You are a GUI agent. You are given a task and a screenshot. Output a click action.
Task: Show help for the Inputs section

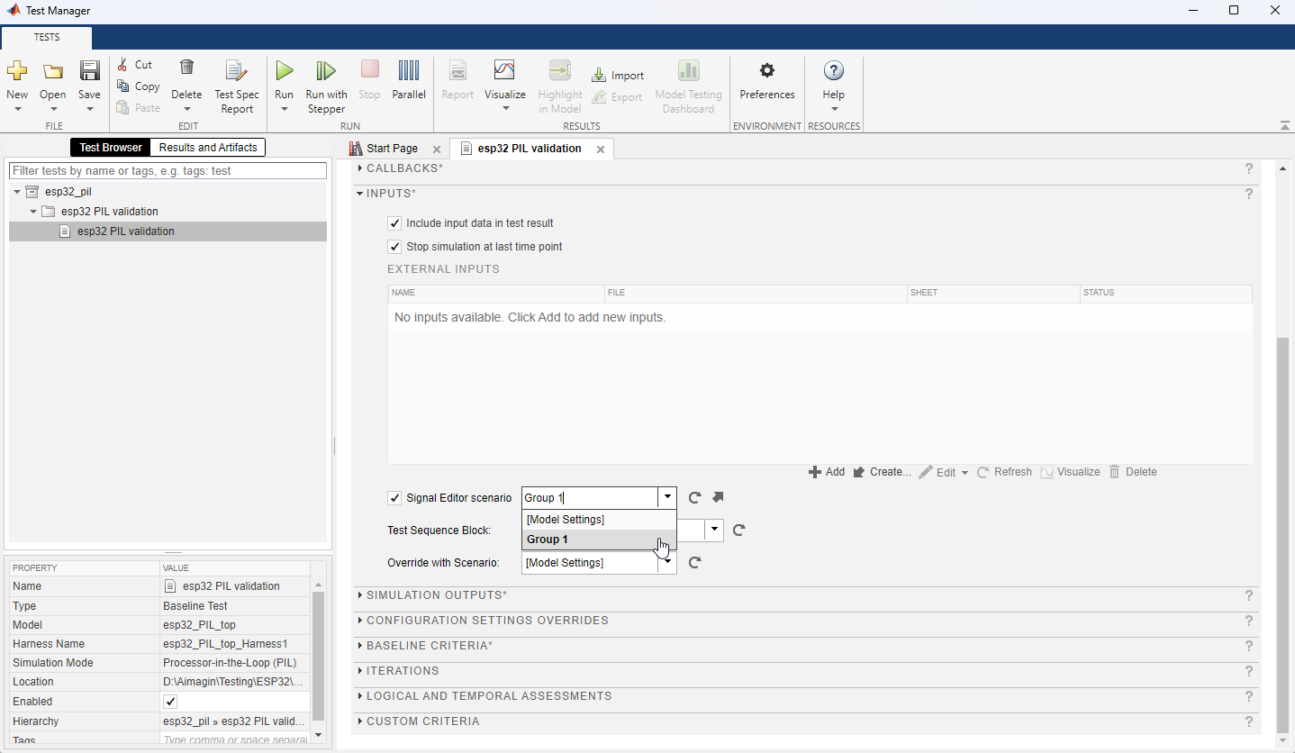(1249, 194)
